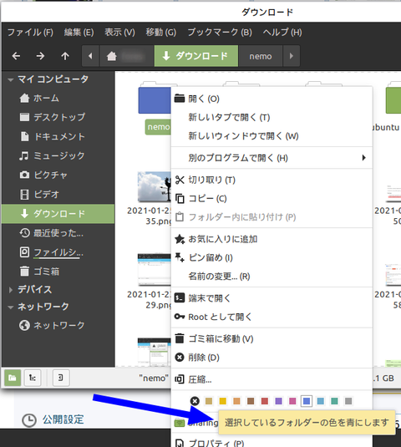Collapse the マイ コンピュータ section

pyautogui.click(x=11, y=80)
